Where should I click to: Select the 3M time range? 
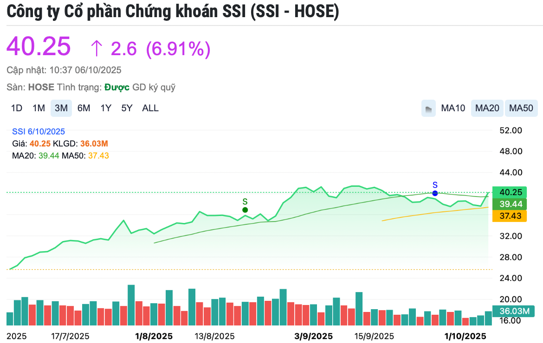[61, 108]
